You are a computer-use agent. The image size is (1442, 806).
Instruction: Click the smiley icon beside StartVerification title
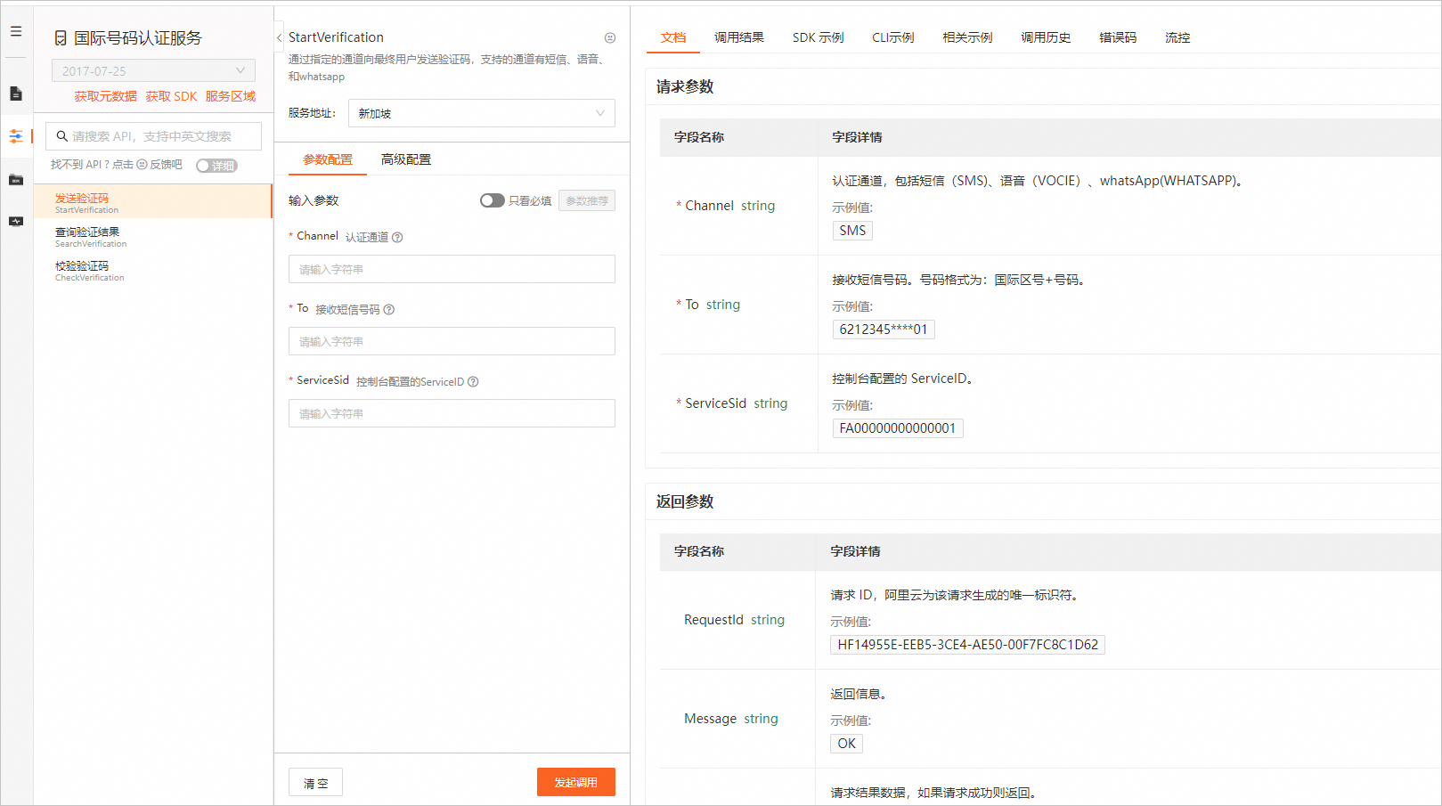(x=610, y=37)
